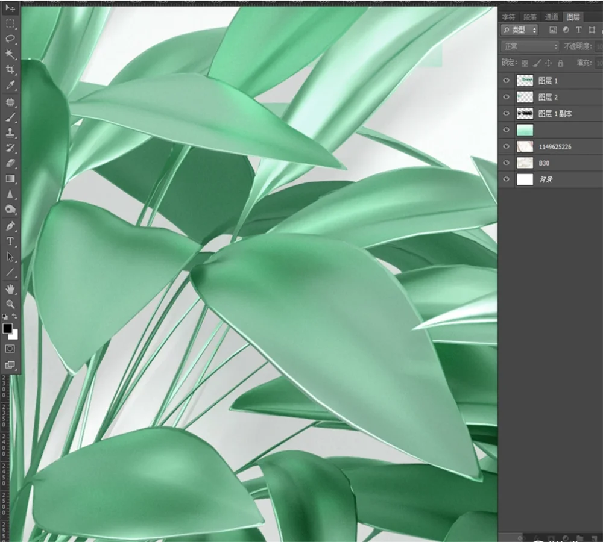Image resolution: width=603 pixels, height=542 pixels.
Task: Click the 不透明度 opacity label
Action: (578, 46)
